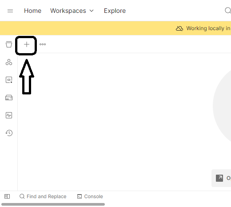Expand the Workspaces dropdown chevron
Viewport: 231px width, 207px height.
point(92,11)
